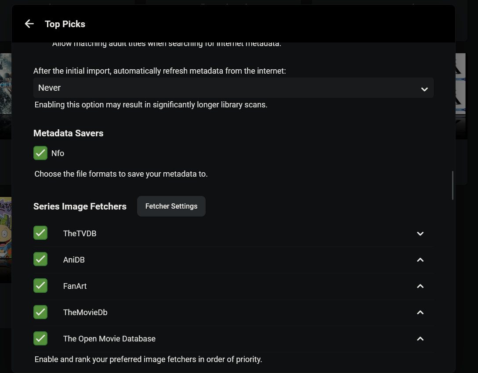Raise TheMovieDb fetcher priority with arrow
Viewport: 478px width, 373px height.
pos(420,313)
